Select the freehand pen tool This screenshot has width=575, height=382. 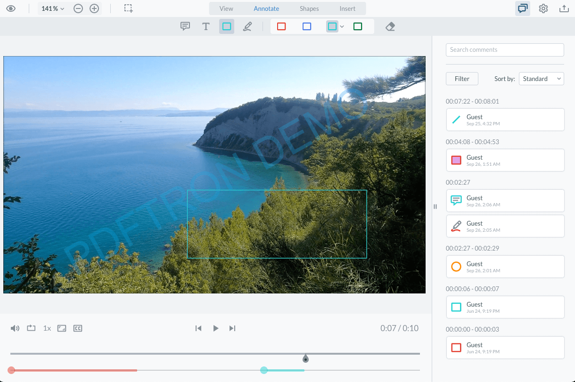(x=247, y=26)
